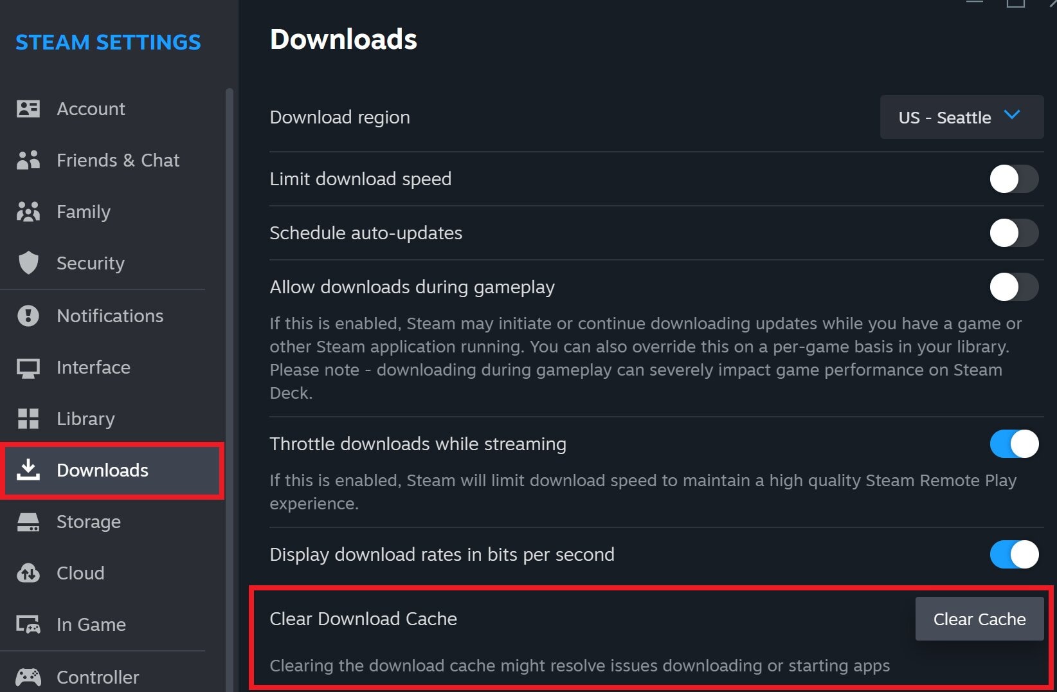Click the Security shield icon
The height and width of the screenshot is (692, 1057).
pos(28,263)
